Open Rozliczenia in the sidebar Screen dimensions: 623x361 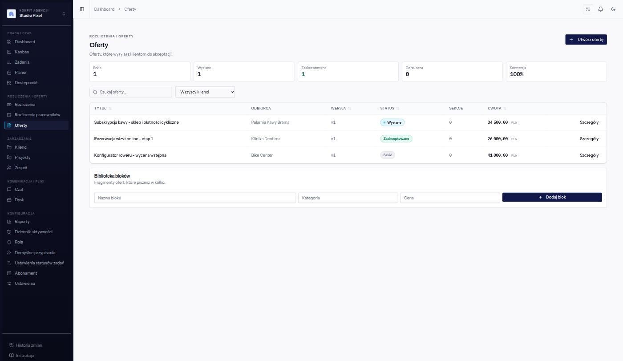coord(36,105)
